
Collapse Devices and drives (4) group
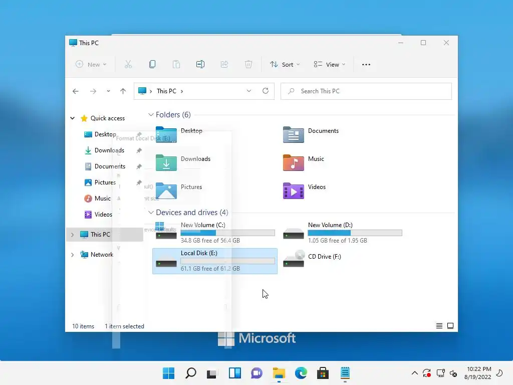[x=151, y=212]
